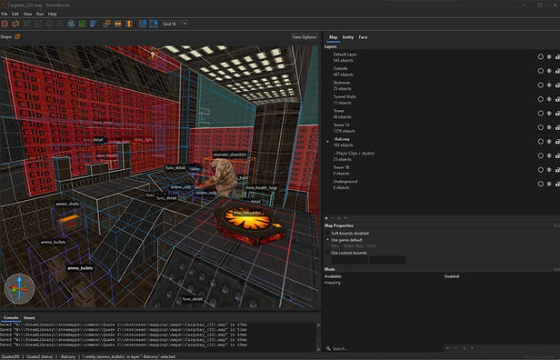The height and width of the screenshot is (360, 560).
Task: Click the second custom bounds input field
Action: click(x=387, y=260)
